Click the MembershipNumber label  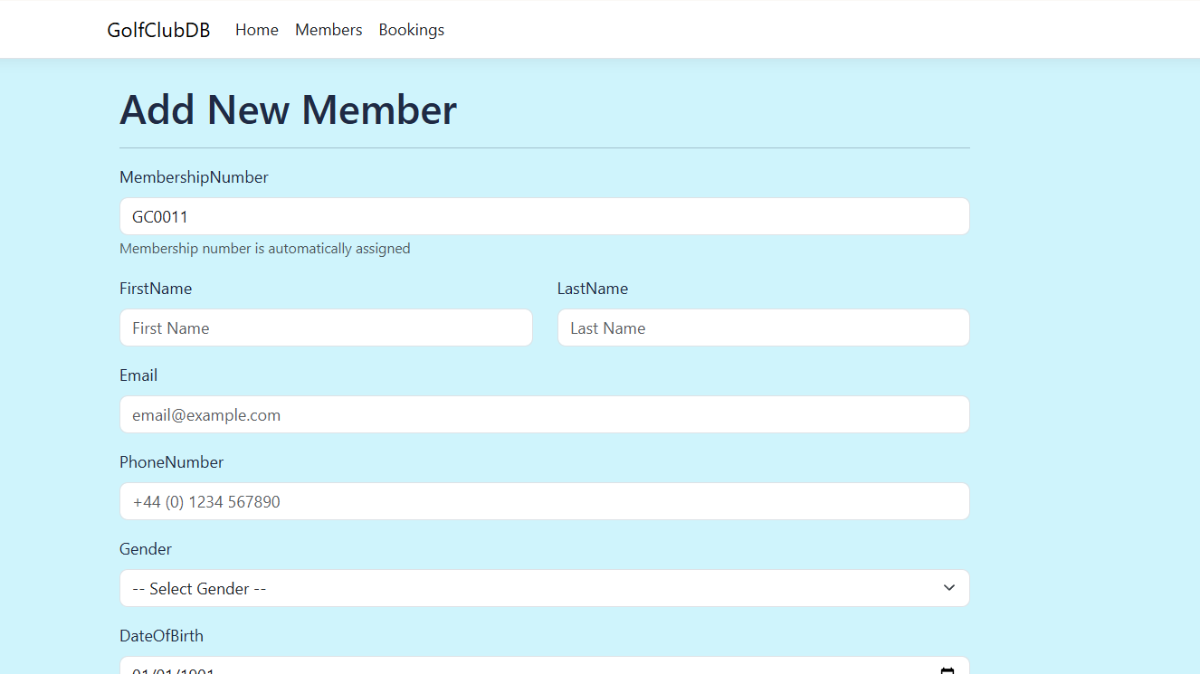click(x=194, y=177)
